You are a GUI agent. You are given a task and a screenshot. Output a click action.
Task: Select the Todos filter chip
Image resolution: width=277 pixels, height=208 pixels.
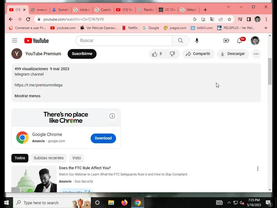[x=20, y=158]
